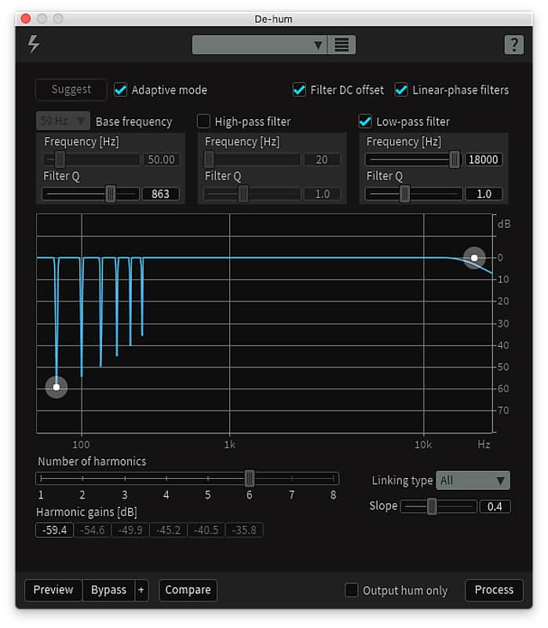Click the plus button next to Bypass
This screenshot has height=628, width=548.
[141, 590]
